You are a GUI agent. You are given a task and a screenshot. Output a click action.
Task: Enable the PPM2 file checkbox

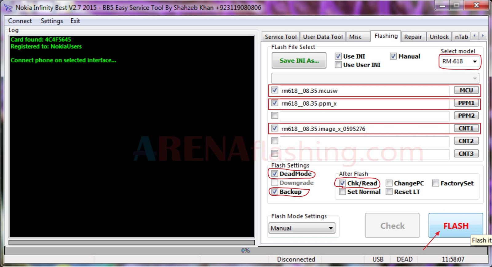coord(275,115)
